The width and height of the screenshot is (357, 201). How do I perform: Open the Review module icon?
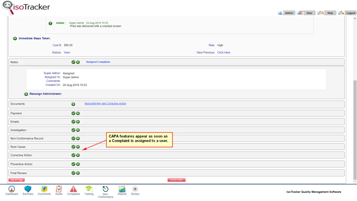click(135, 191)
